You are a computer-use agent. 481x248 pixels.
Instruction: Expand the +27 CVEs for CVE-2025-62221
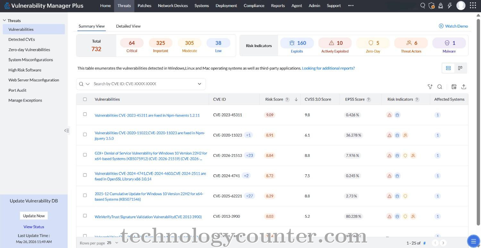click(x=249, y=196)
